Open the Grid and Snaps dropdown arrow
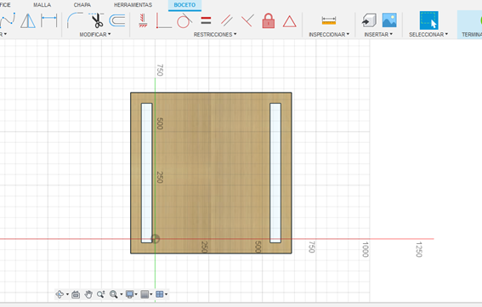 (x=151, y=294)
